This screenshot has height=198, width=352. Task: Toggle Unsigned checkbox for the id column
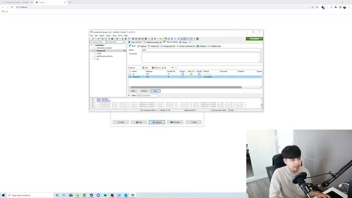pos(183,74)
